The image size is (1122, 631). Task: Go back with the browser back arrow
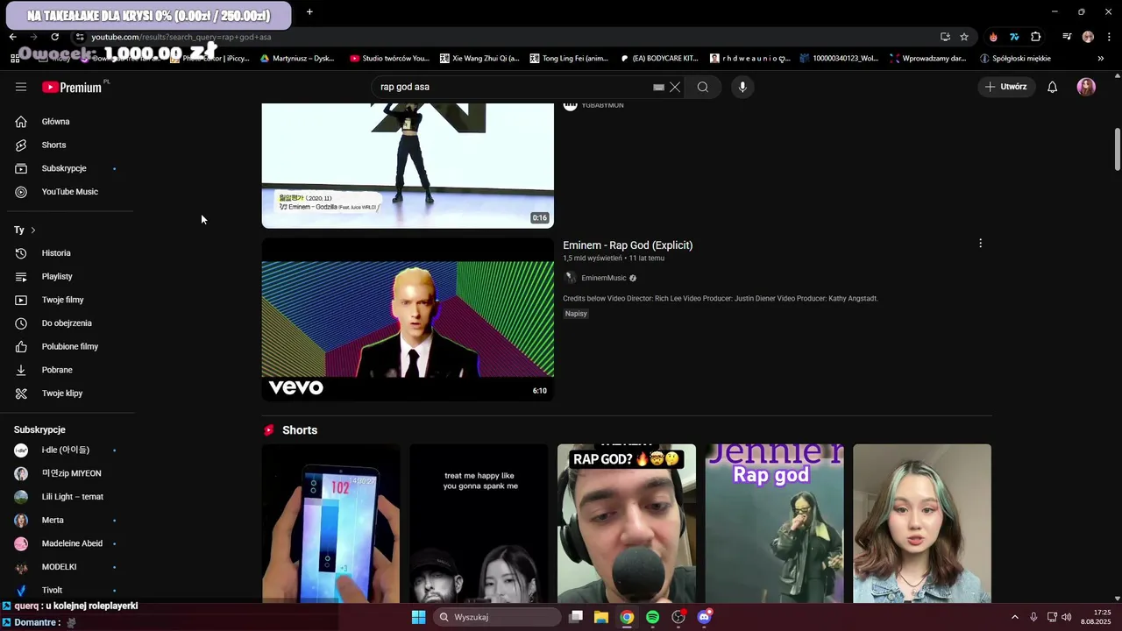(12, 37)
